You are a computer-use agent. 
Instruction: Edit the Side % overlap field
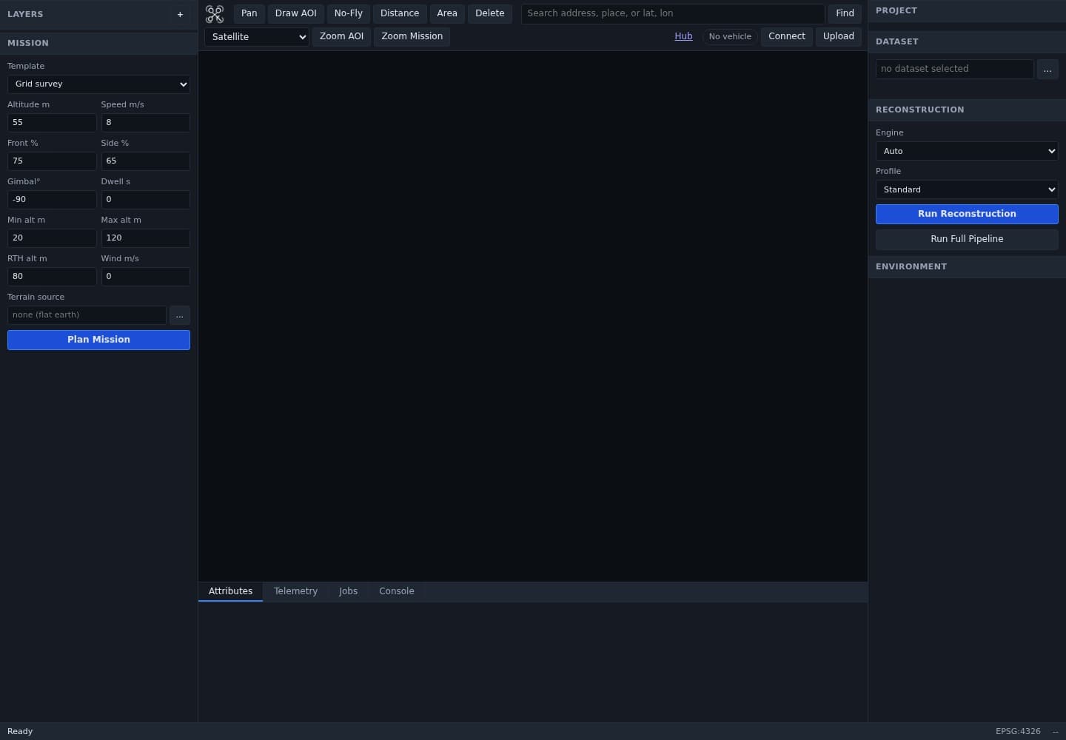pos(146,161)
